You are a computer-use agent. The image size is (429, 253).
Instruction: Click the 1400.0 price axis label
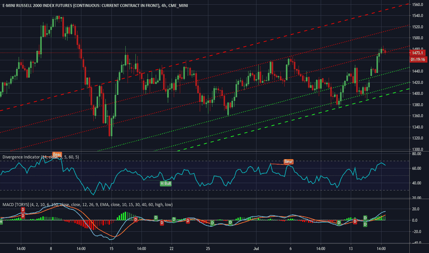coord(418,93)
